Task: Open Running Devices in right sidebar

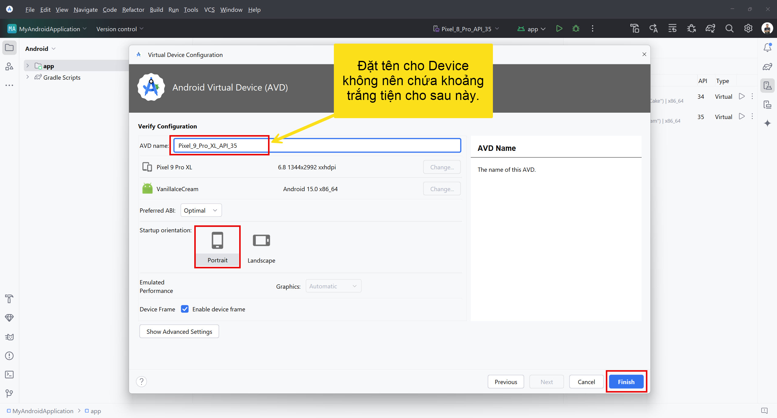Action: pos(767,104)
